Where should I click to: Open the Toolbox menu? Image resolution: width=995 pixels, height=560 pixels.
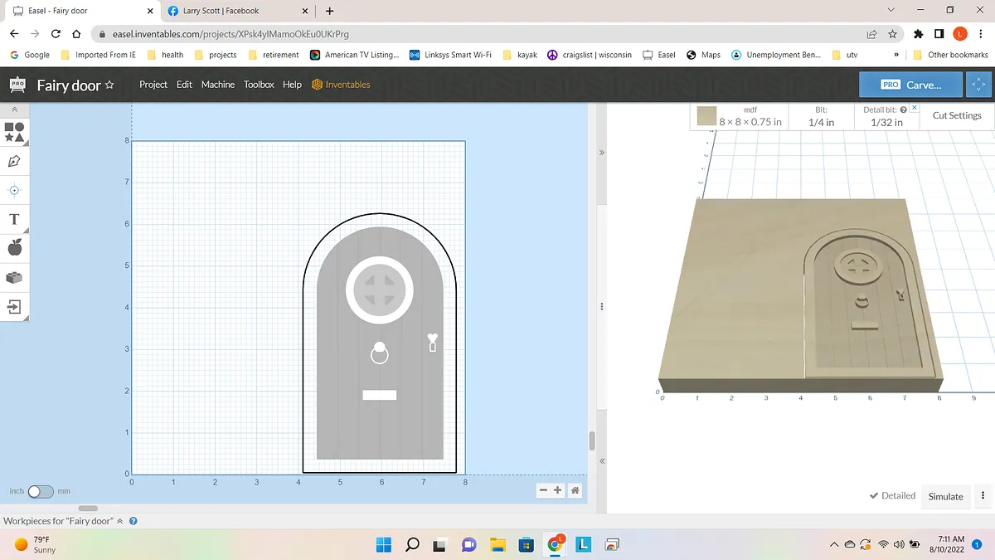pos(259,85)
